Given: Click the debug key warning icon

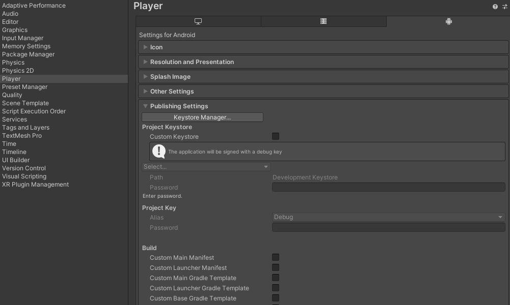Looking at the screenshot, I should tap(159, 151).
